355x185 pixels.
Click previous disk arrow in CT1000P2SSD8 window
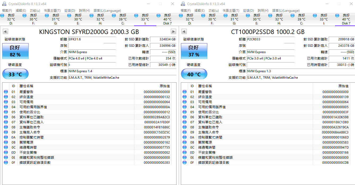coord(184,32)
